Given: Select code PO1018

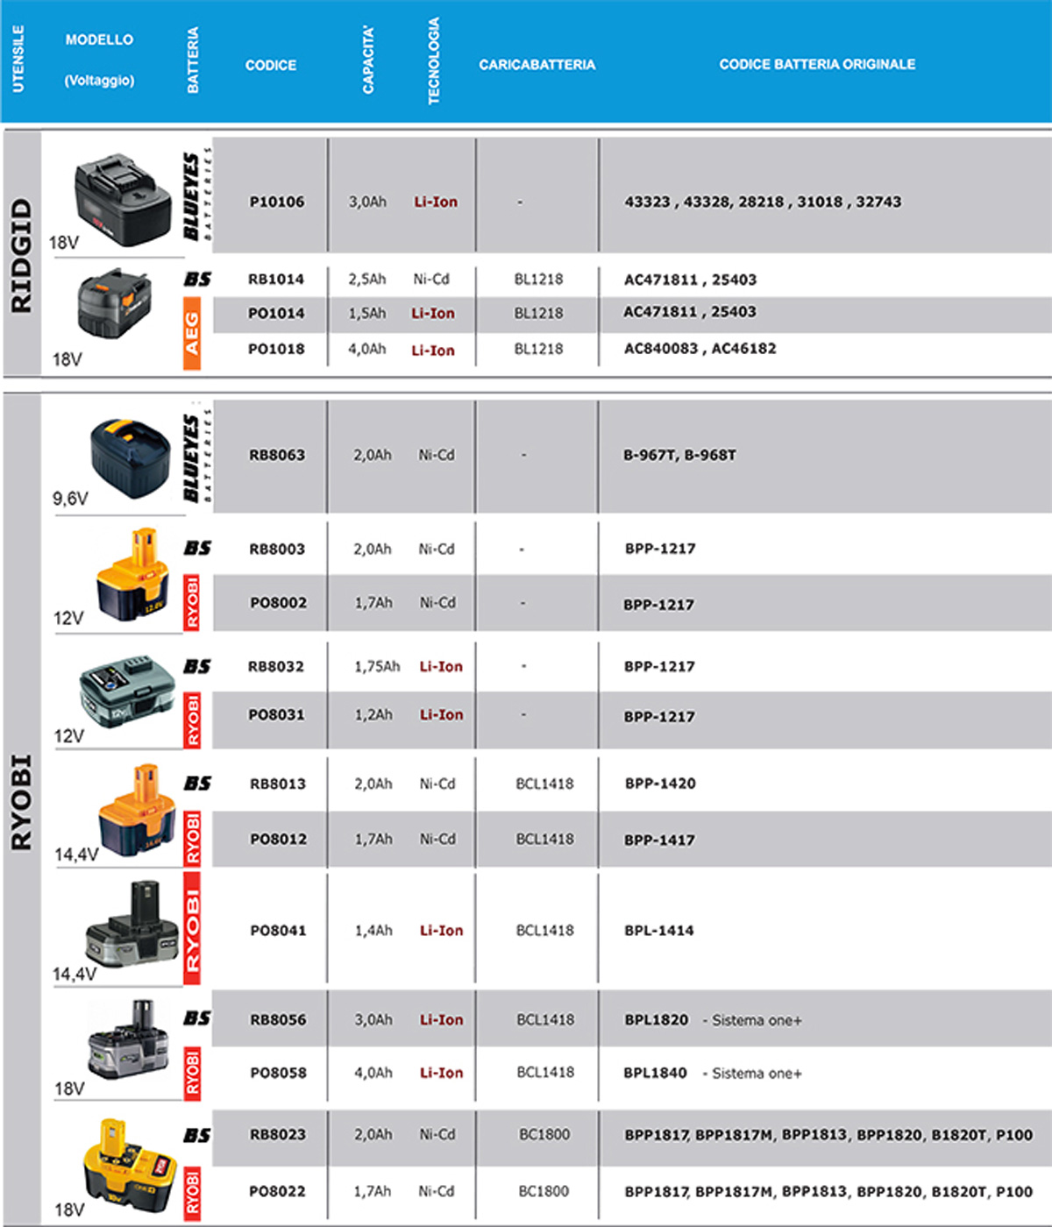Looking at the screenshot, I should click(276, 349).
